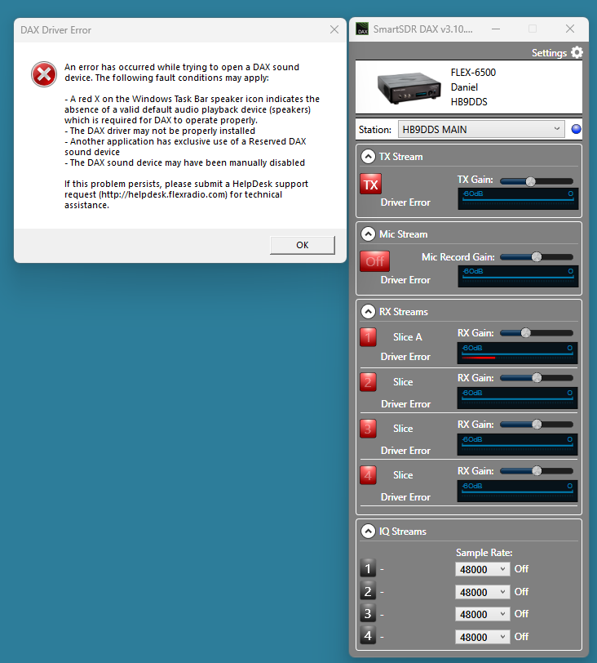The height and width of the screenshot is (663, 597).
Task: Open IQ stream 3 sample rate dropdown
Action: click(482, 614)
